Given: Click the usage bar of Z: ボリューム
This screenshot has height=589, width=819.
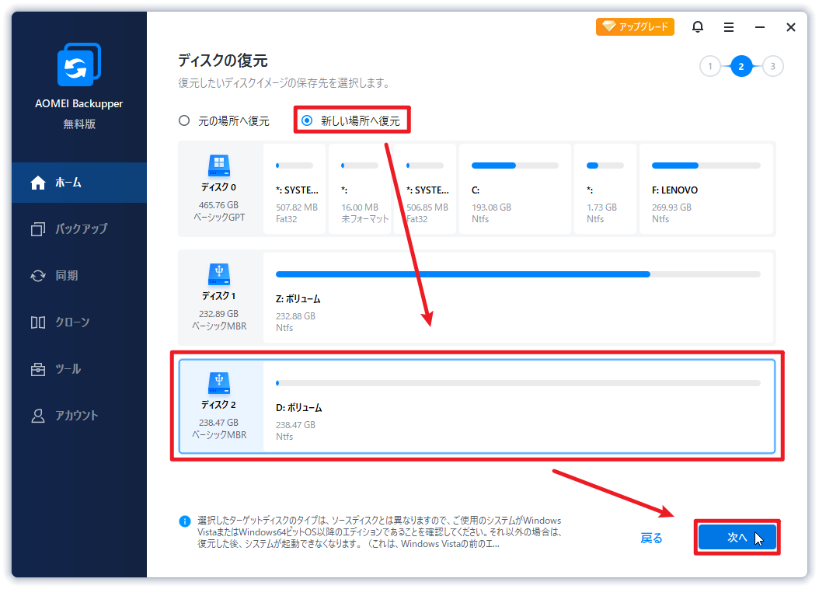Looking at the screenshot, I should pyautogui.click(x=518, y=274).
